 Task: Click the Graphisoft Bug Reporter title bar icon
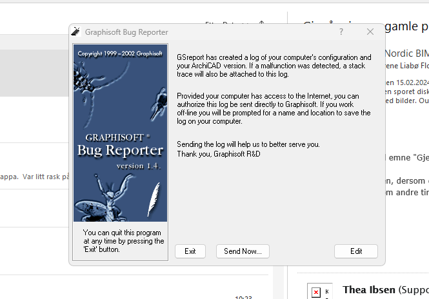76,31
